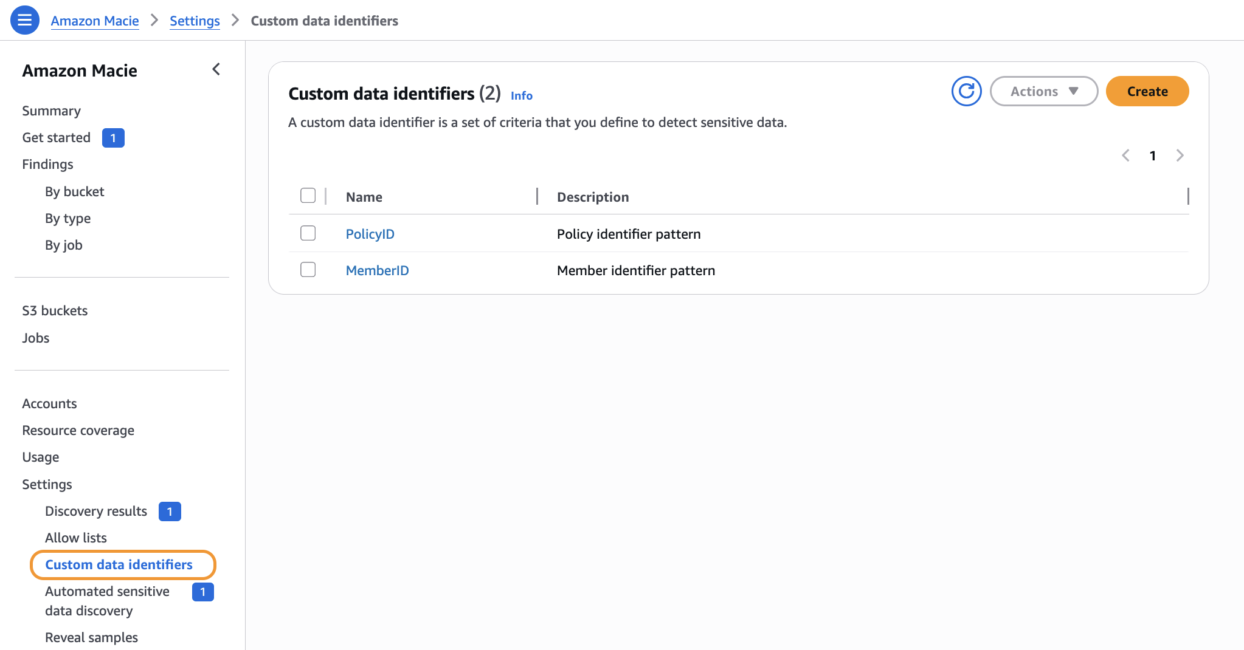
Task: Collapse the Amazon Macie side panel
Action: coord(216,69)
